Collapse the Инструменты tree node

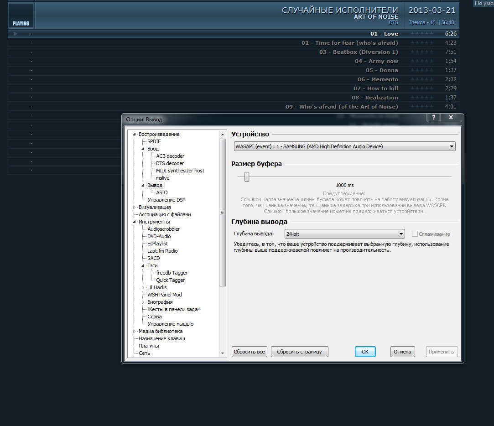click(x=135, y=222)
